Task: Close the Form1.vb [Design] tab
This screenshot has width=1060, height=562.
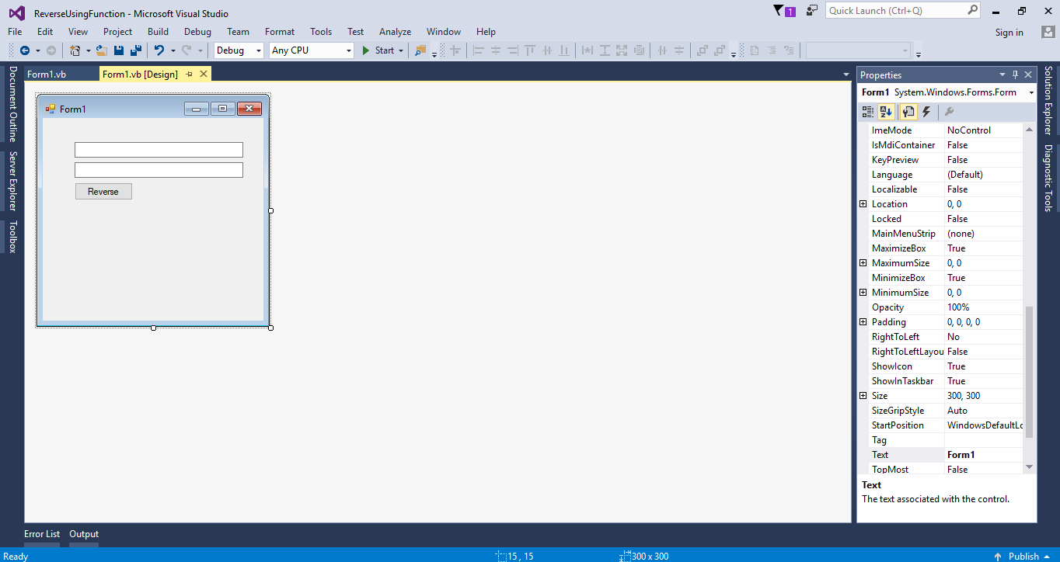Action: pos(204,74)
